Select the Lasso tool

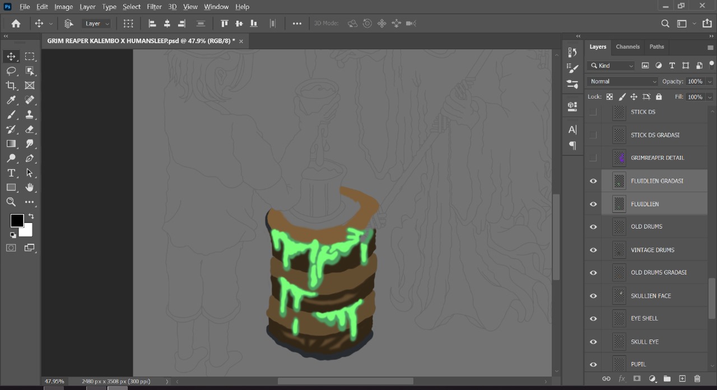(11, 71)
